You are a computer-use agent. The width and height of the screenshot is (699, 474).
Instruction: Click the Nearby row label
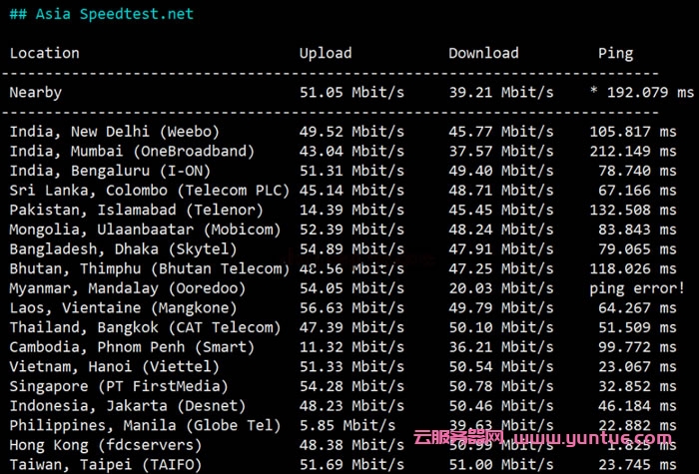(36, 92)
